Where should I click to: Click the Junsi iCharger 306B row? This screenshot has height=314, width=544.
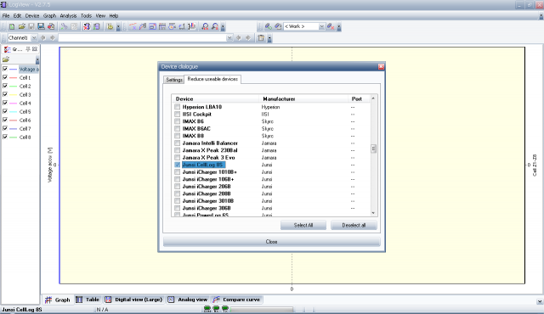(271, 208)
